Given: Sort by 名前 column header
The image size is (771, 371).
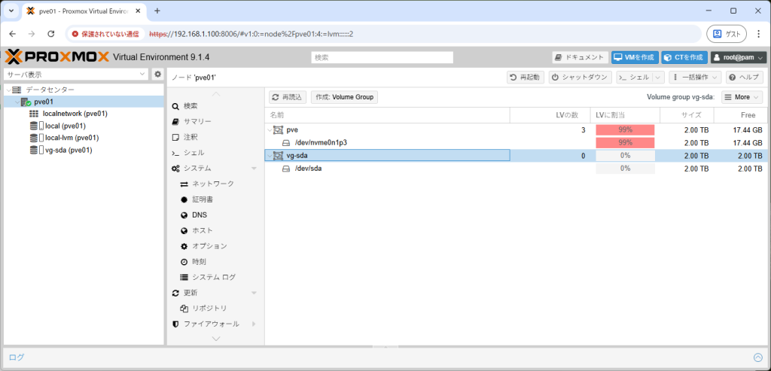Looking at the screenshot, I should 387,115.
